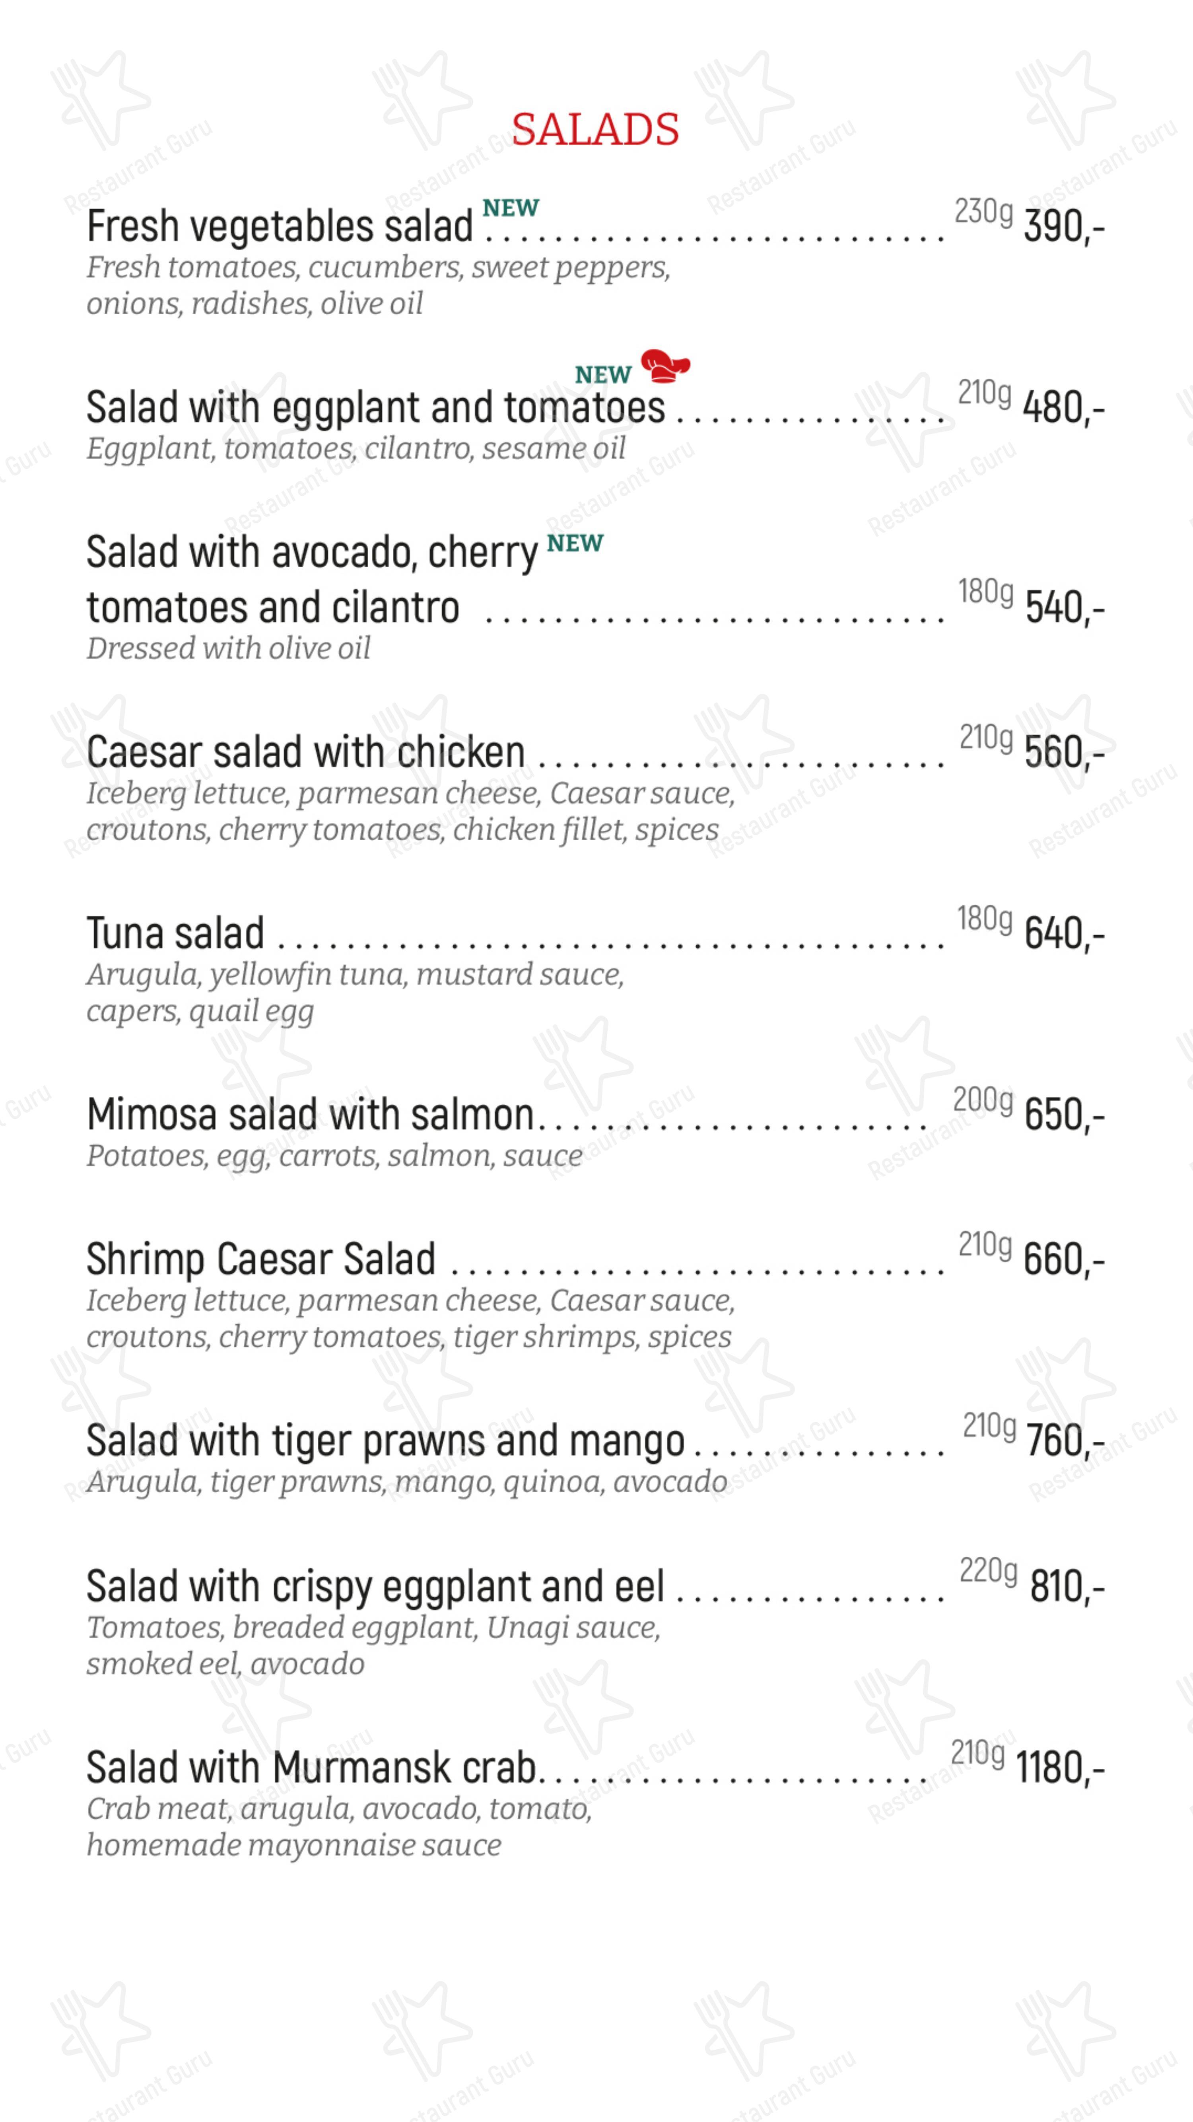Select Salad with tiger prawns and mango
The height and width of the screenshot is (2122, 1193).
(x=385, y=1442)
